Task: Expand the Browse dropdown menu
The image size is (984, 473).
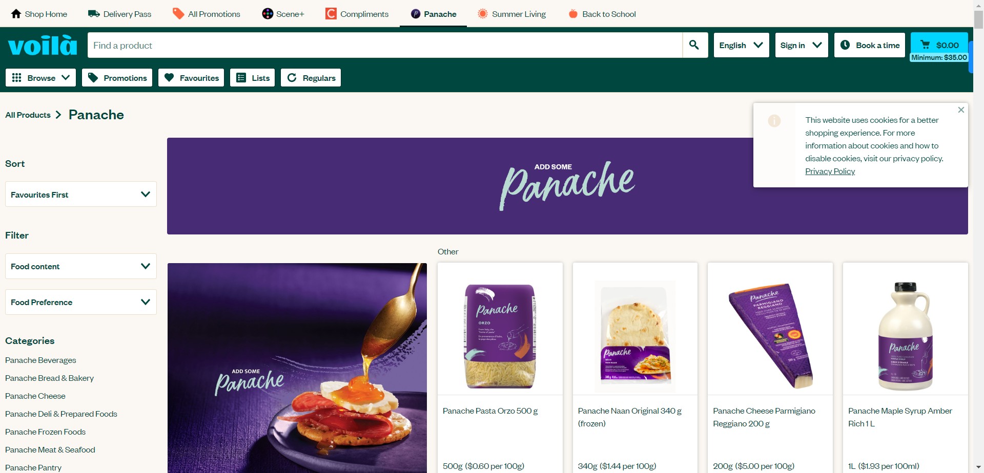Action: click(x=41, y=78)
